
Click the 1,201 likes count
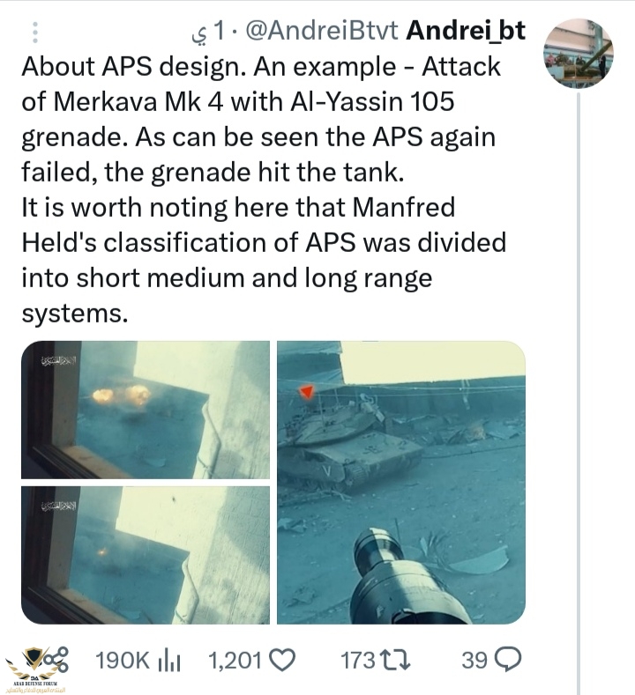click(235, 661)
